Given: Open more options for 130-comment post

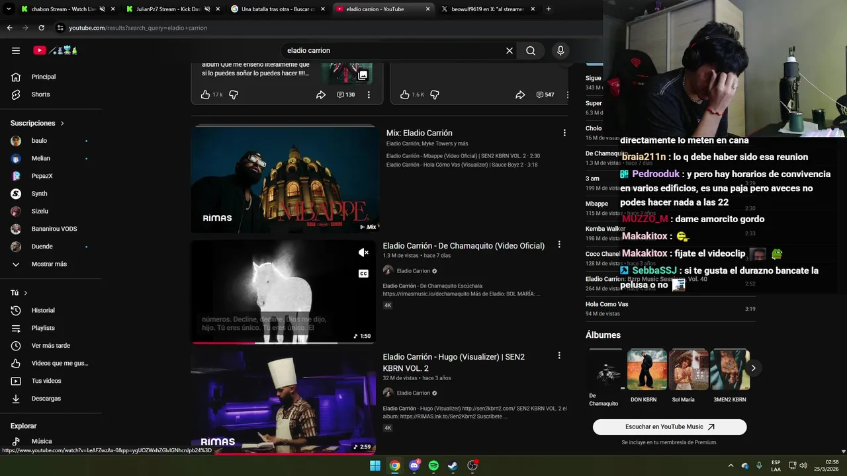Looking at the screenshot, I should click(x=369, y=95).
